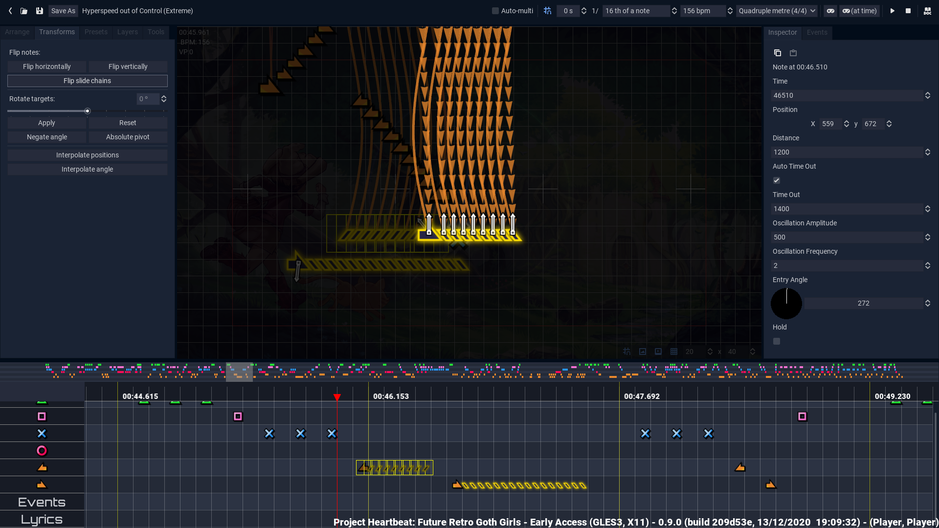Copy note properties icon in Inspector

click(778, 53)
